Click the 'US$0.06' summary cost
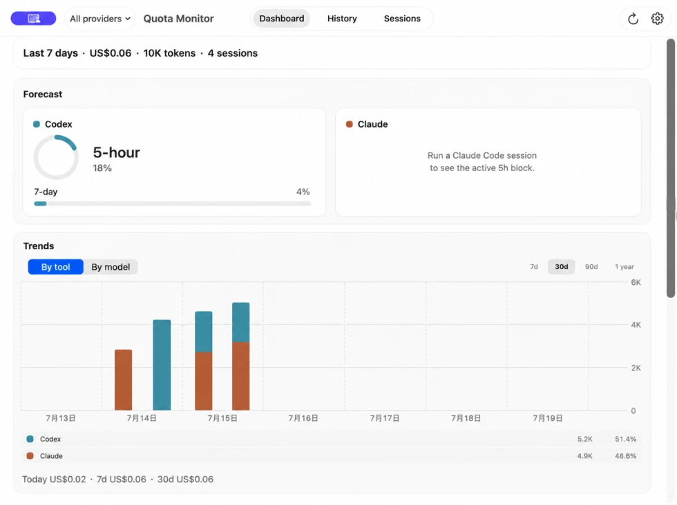Image resolution: width=677 pixels, height=505 pixels. tap(110, 53)
